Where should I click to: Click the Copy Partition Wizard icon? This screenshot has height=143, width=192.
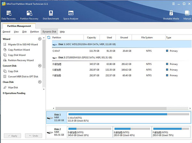coord(5,50)
